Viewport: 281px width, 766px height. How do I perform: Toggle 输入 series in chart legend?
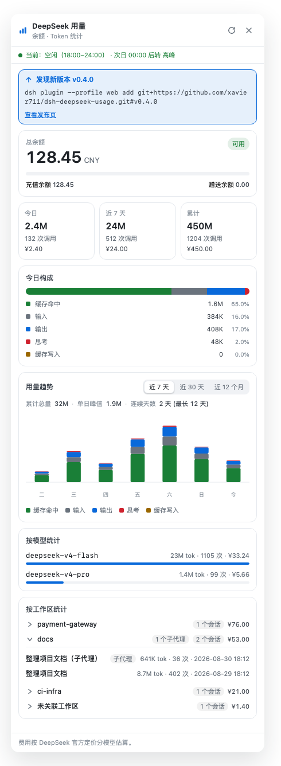[76, 510]
